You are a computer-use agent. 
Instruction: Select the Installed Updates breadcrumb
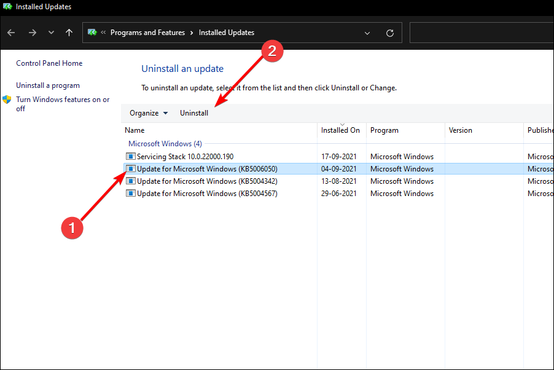[227, 33]
